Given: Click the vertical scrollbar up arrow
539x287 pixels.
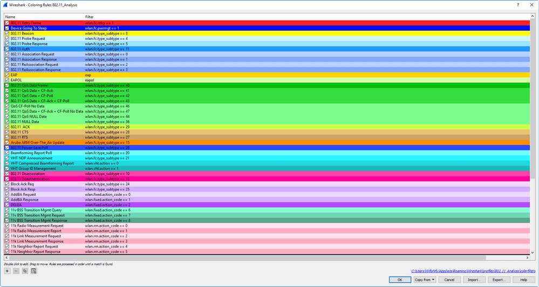Looking at the screenshot, I should pos(533,16).
